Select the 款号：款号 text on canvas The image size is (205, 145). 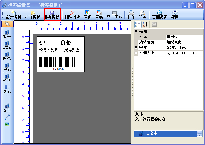click(48, 50)
